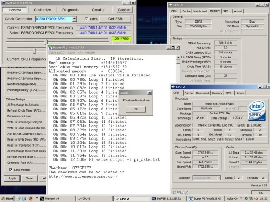
Task: Select the SetFSB Control tab
Action: pos(15,10)
